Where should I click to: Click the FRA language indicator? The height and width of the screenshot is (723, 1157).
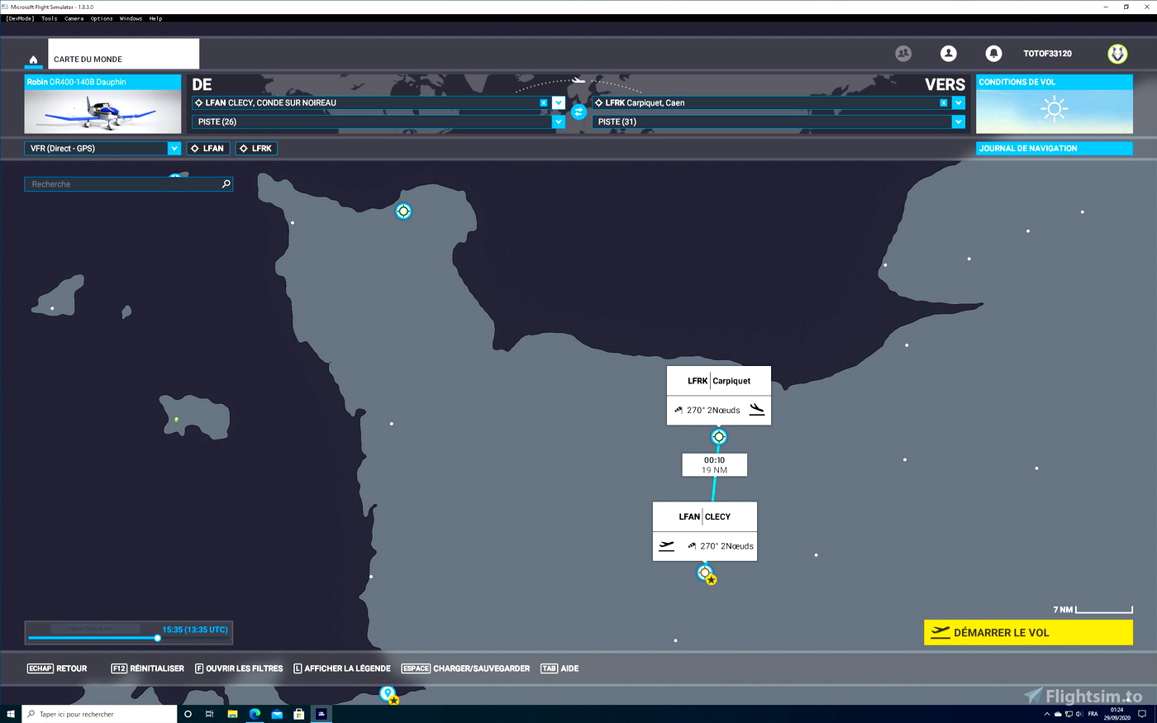[x=1093, y=714]
